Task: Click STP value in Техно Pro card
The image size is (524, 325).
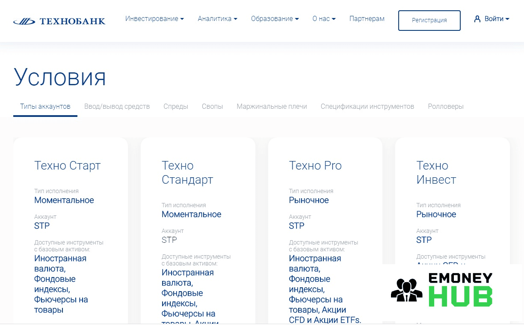Action: [296, 226]
